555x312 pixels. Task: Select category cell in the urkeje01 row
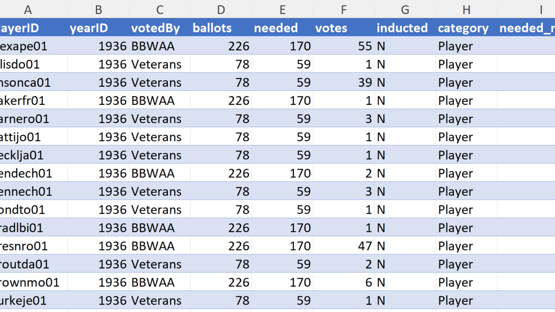coord(466,301)
